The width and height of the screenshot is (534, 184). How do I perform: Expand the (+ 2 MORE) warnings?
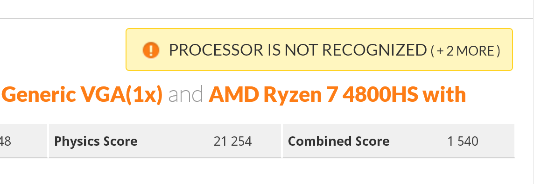pyautogui.click(x=465, y=51)
